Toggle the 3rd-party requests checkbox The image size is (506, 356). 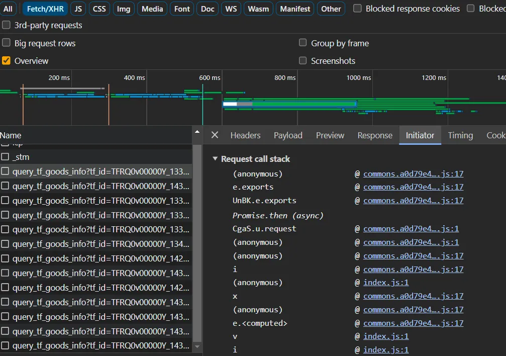point(6,25)
